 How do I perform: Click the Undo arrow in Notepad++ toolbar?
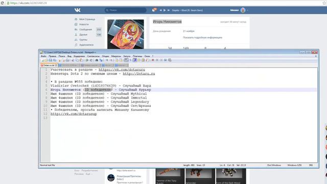(x=87, y=60)
